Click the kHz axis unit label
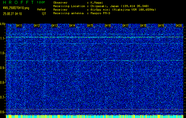186x118 pixels. [x=3, y=24]
